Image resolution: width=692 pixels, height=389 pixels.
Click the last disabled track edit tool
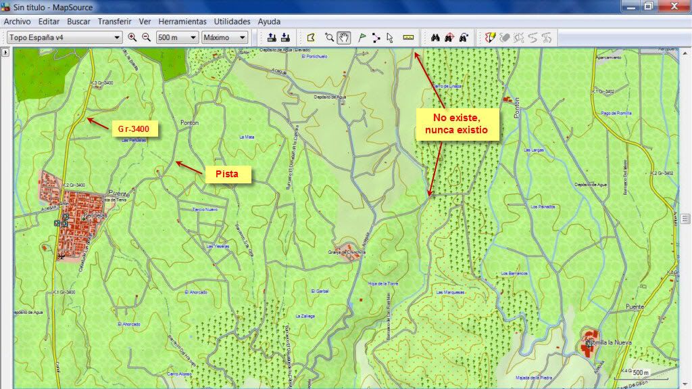coord(547,38)
